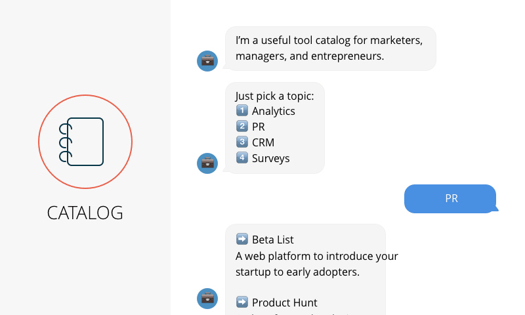Screen dimensions: 525x315
Task: Click the blue PR reply bubble
Action: [450, 199]
